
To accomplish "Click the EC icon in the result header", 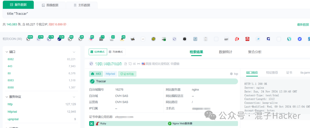I will pos(134,64).
